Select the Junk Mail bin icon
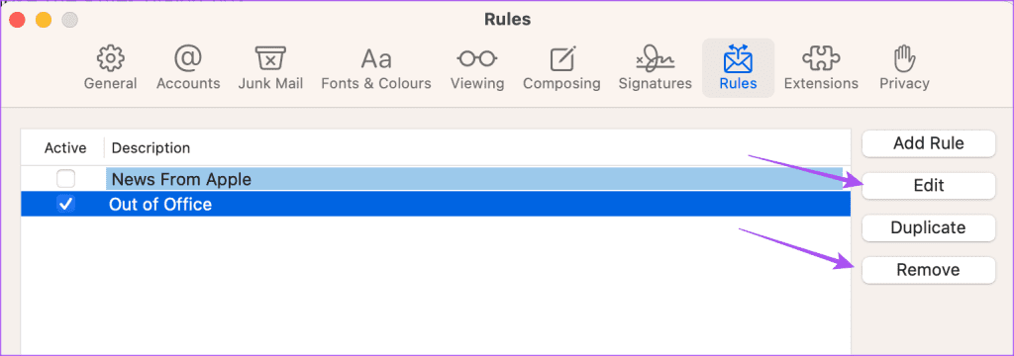The height and width of the screenshot is (356, 1014). (270, 58)
